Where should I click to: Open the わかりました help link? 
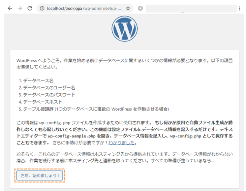pyautogui.click(x=121, y=143)
